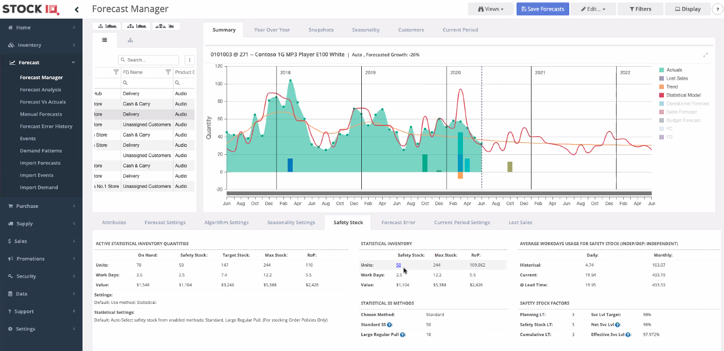724x351 pixels.
Task: Open the Views dropdown
Action: (490, 8)
